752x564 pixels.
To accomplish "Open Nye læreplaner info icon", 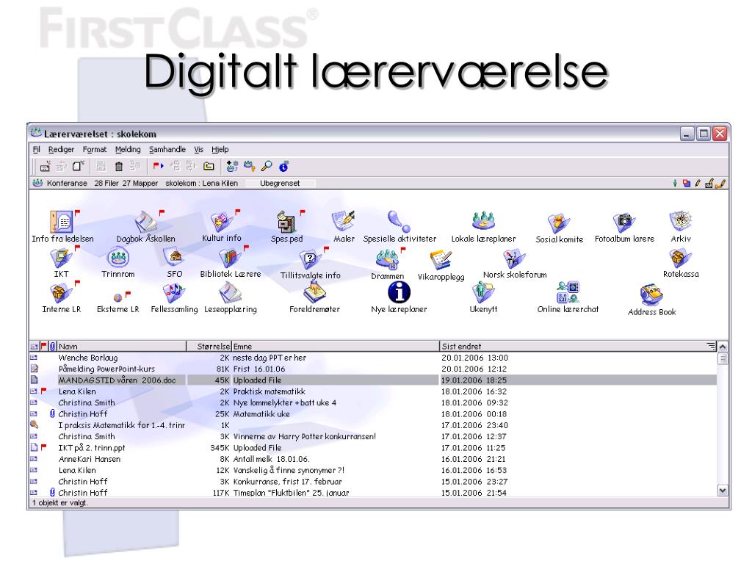I will tap(399, 292).
